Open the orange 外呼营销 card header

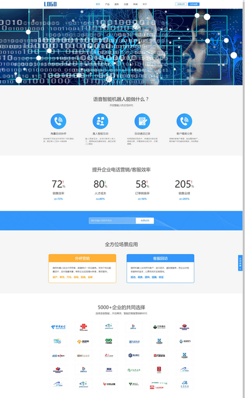(x=82, y=258)
